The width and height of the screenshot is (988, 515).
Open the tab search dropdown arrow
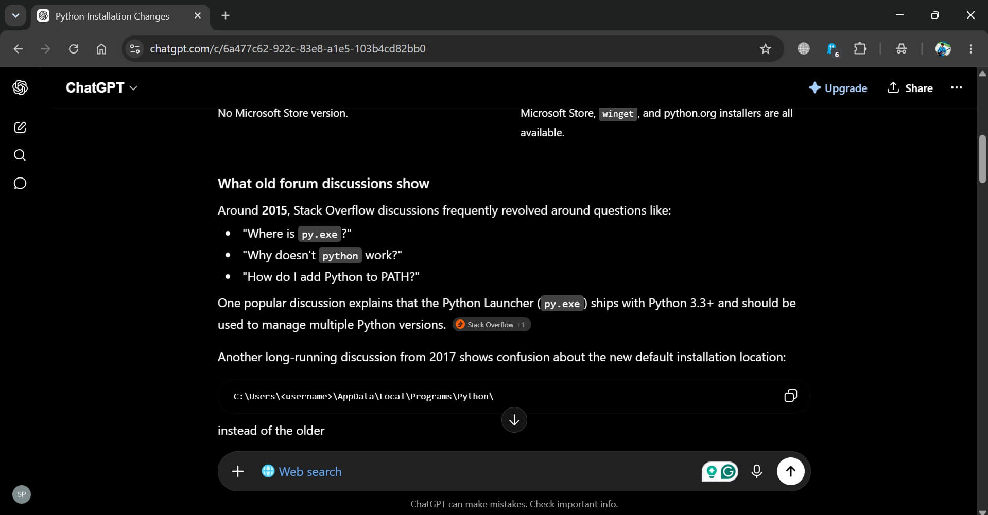(x=15, y=15)
